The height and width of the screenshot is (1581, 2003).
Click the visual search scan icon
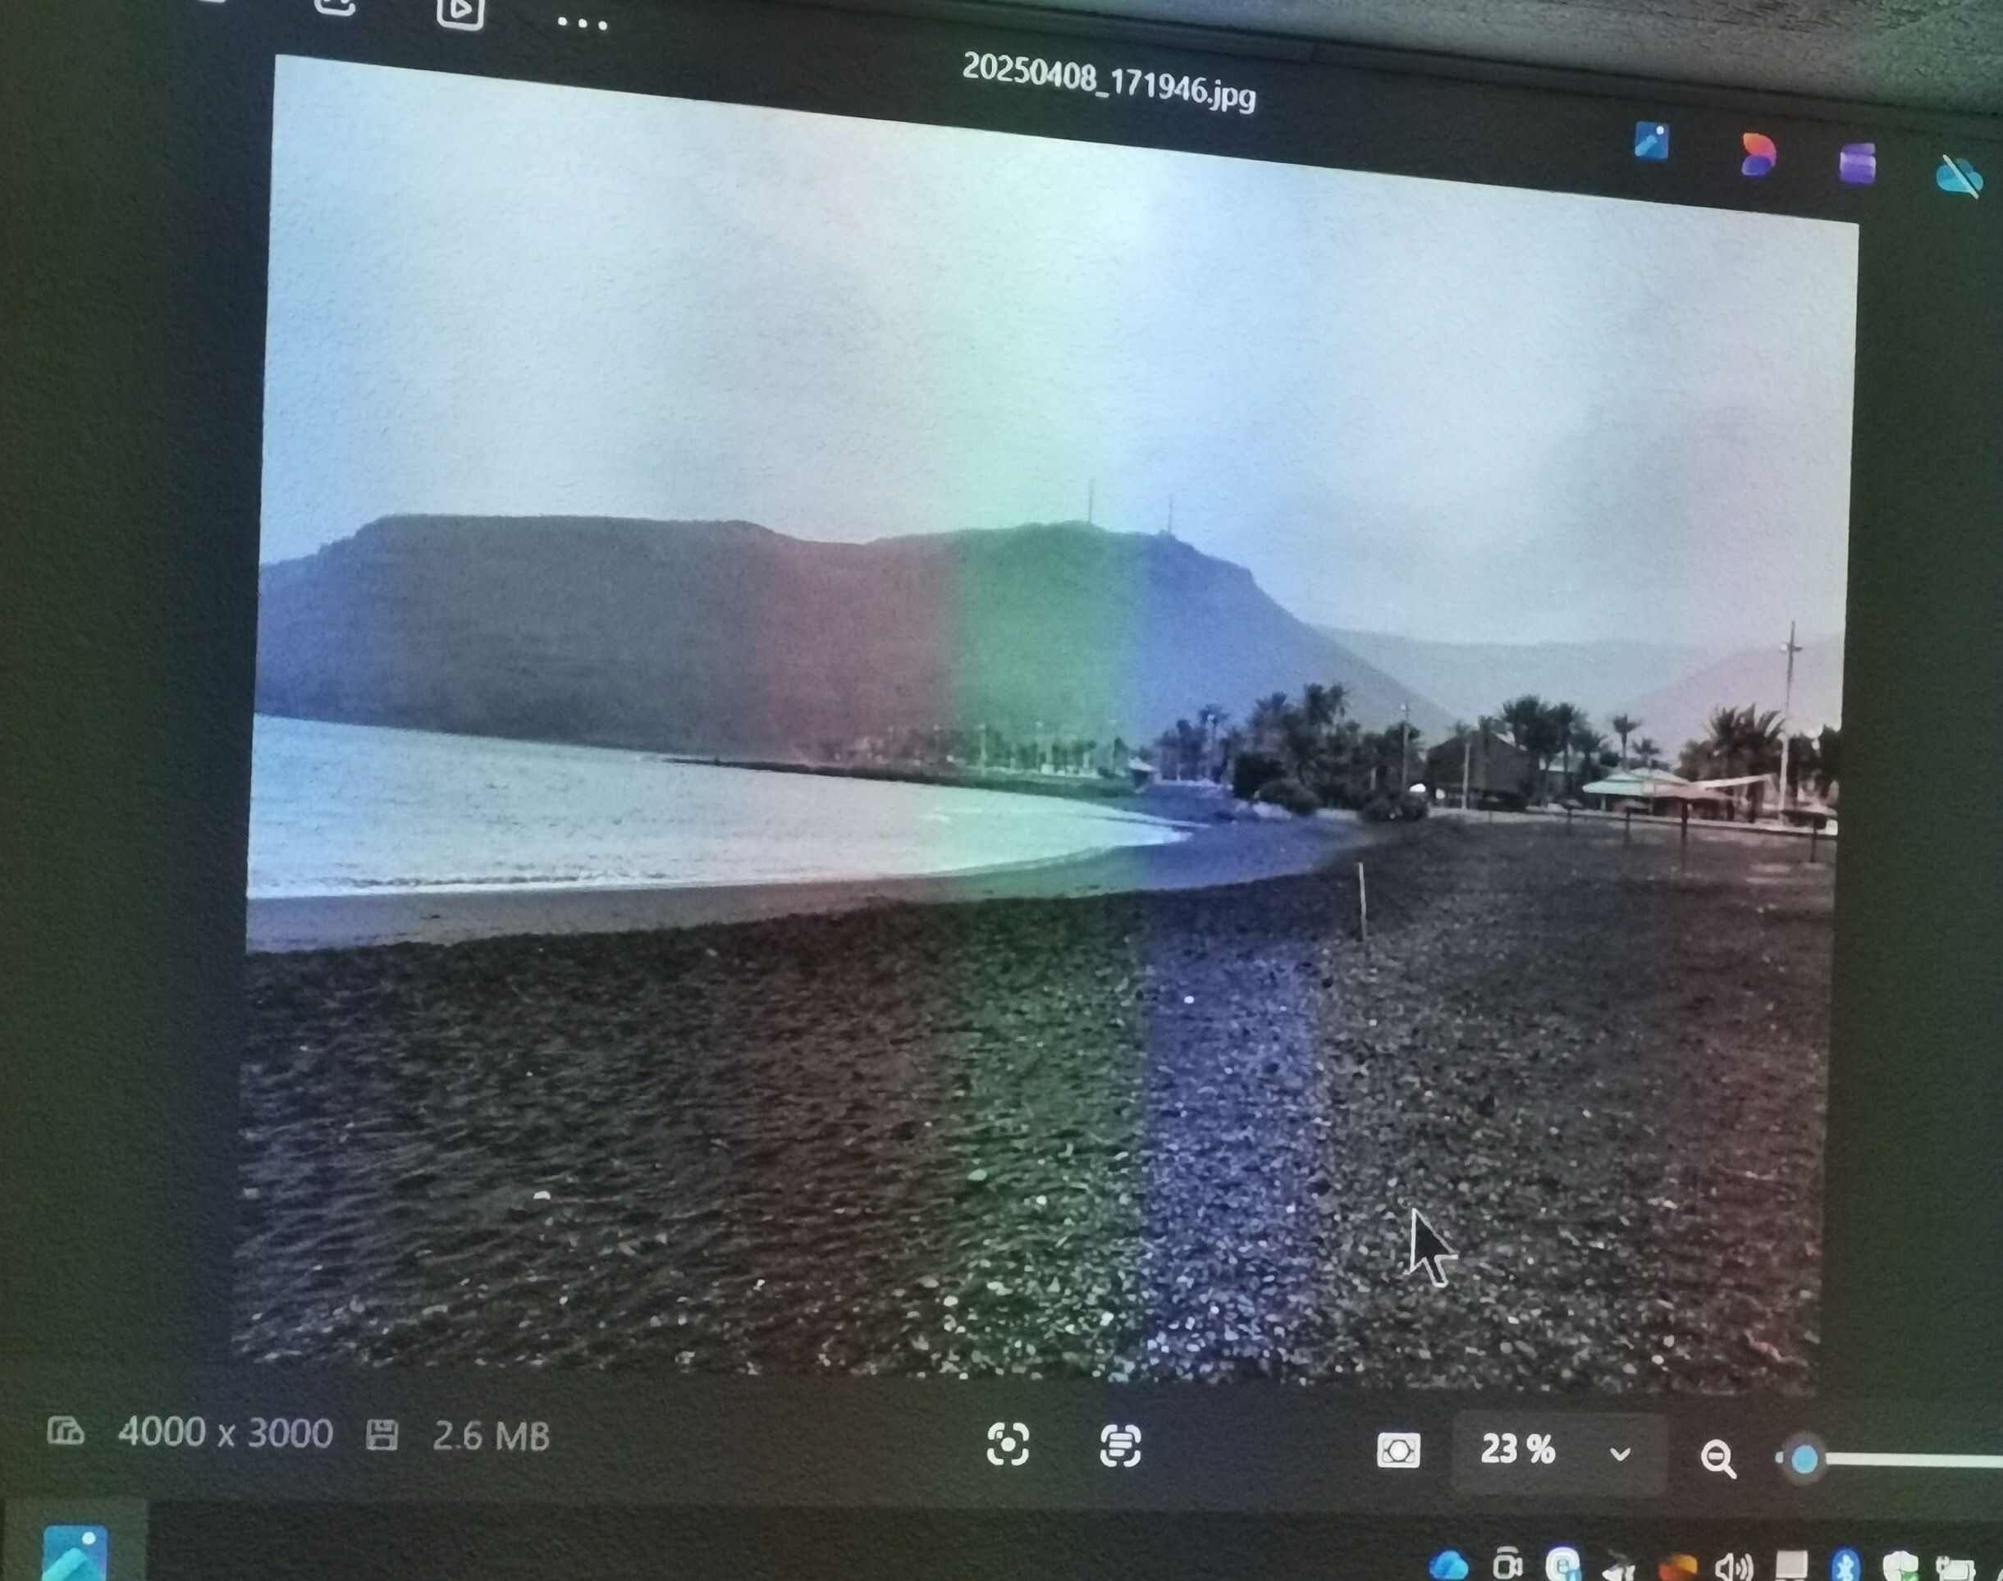point(1007,1444)
